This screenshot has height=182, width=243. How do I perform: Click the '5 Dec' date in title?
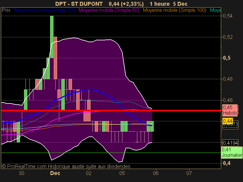(x=180, y=4)
